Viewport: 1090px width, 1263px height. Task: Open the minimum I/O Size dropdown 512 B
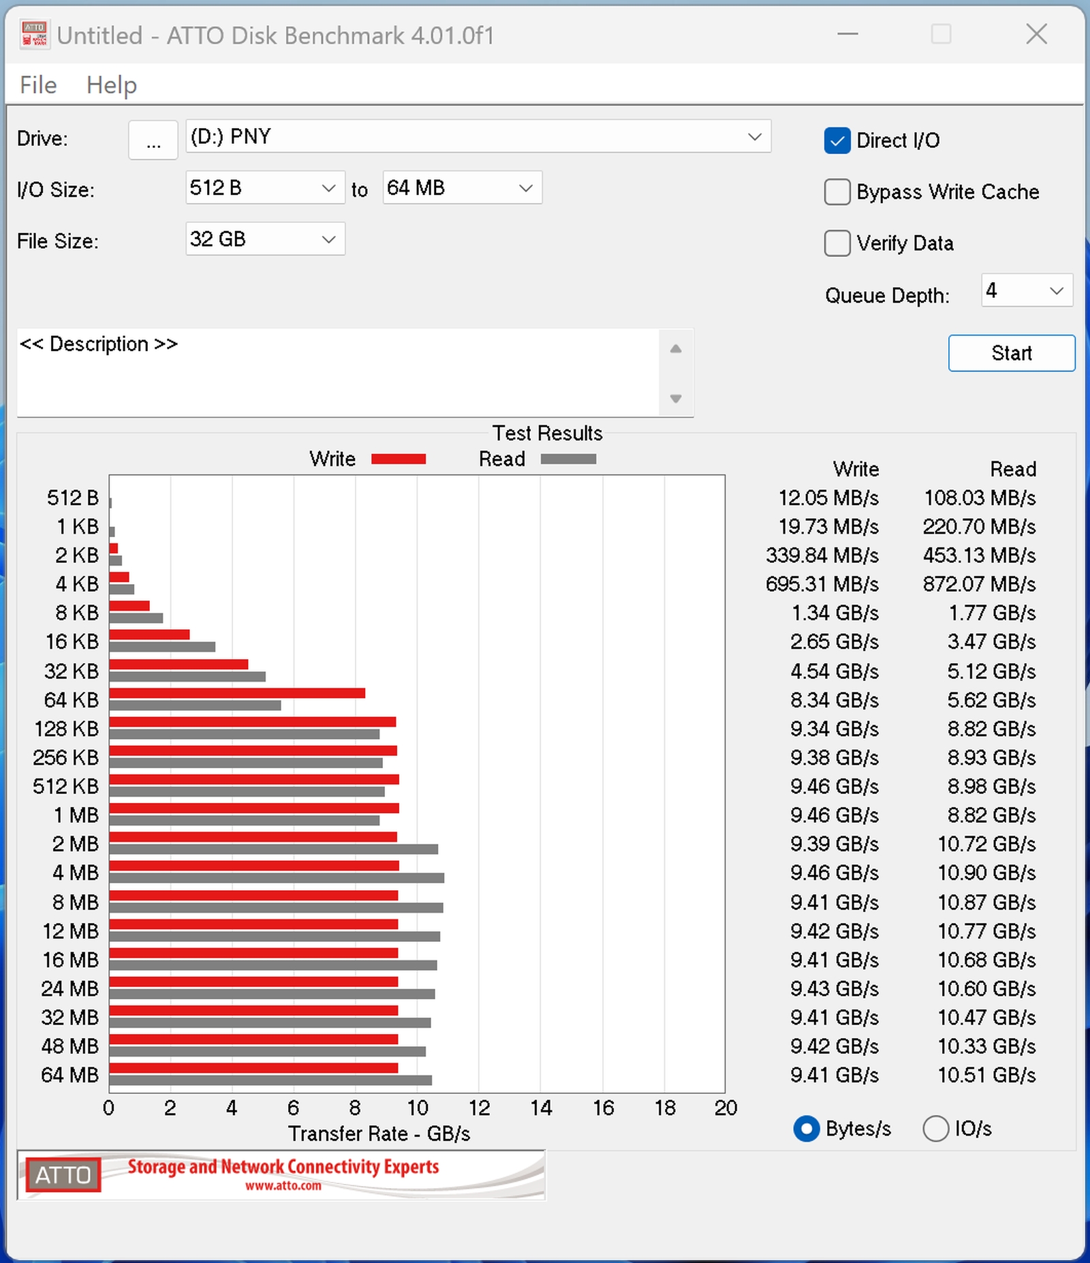(x=265, y=187)
